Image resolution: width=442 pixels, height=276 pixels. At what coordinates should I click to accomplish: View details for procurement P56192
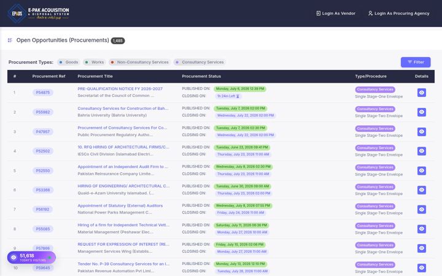tap(421, 209)
